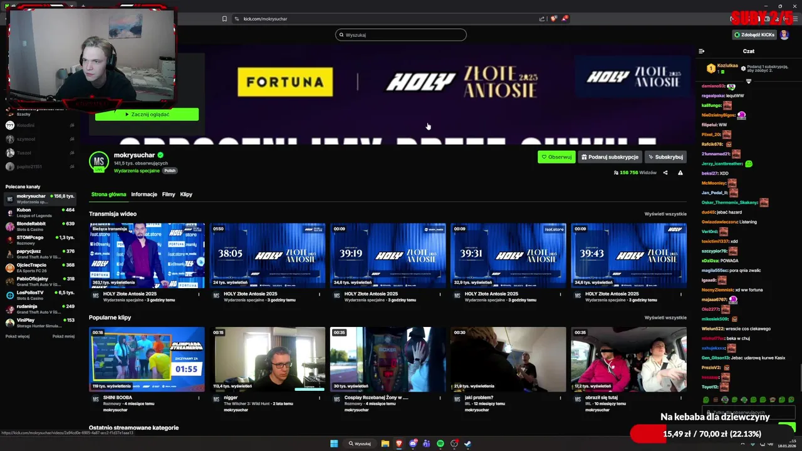
Task: Select STOMPcsgo in recommended channels
Action: (x=40, y=240)
